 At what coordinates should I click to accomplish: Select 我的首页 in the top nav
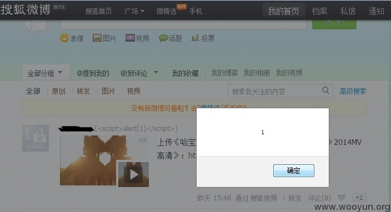coord(283,11)
